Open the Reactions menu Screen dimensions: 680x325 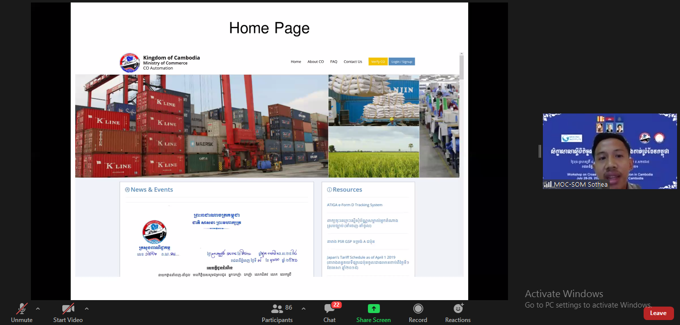pyautogui.click(x=458, y=313)
